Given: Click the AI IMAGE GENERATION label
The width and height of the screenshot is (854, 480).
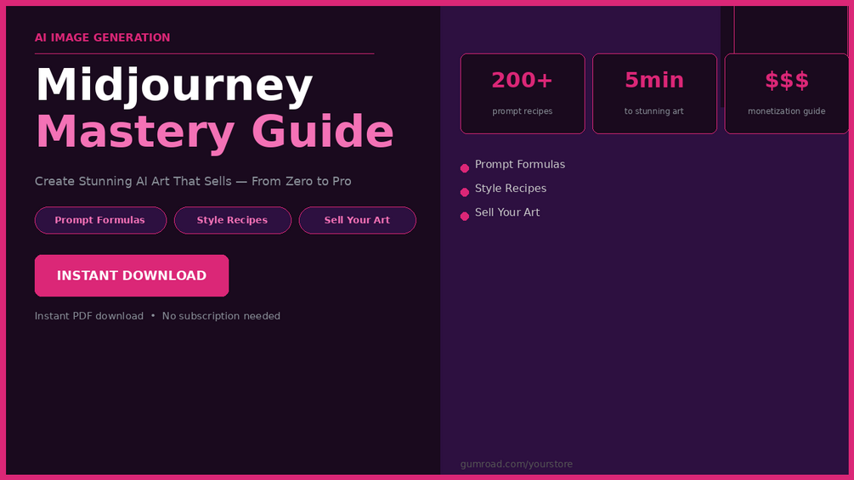Looking at the screenshot, I should point(102,37).
